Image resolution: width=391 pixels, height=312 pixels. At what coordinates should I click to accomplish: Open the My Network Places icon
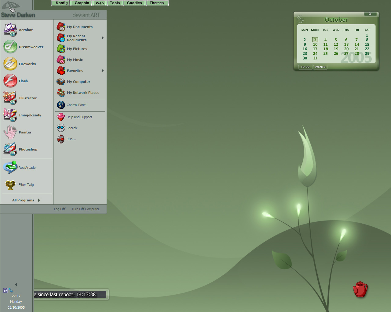(x=61, y=93)
